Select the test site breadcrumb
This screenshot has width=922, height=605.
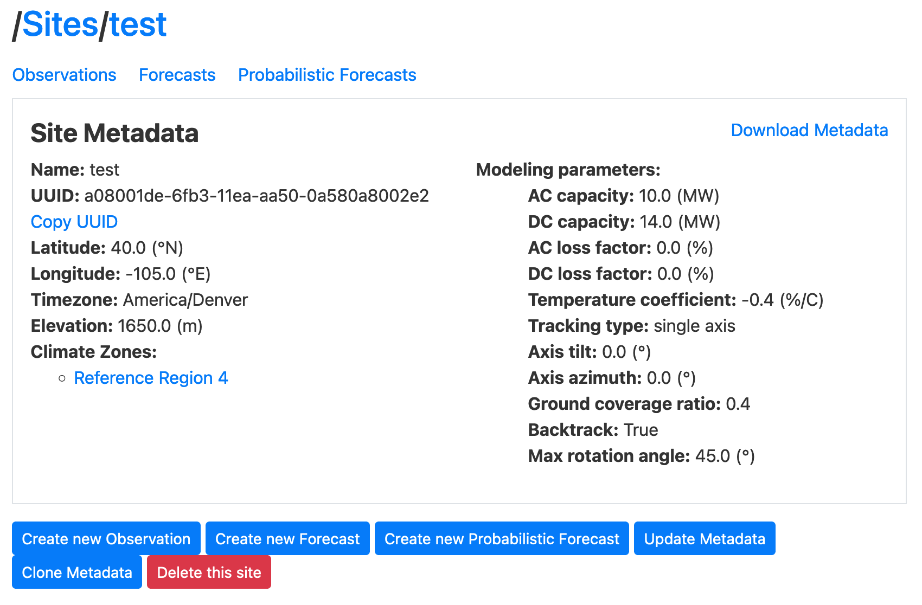click(x=138, y=24)
